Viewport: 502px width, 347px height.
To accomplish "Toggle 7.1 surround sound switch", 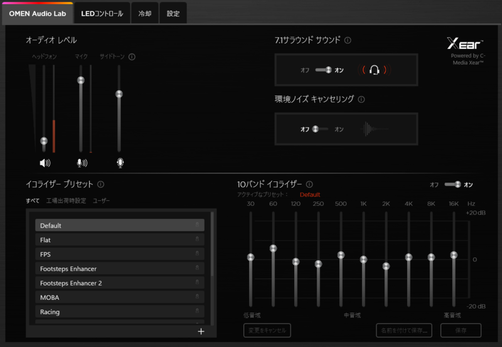I will tap(323, 70).
